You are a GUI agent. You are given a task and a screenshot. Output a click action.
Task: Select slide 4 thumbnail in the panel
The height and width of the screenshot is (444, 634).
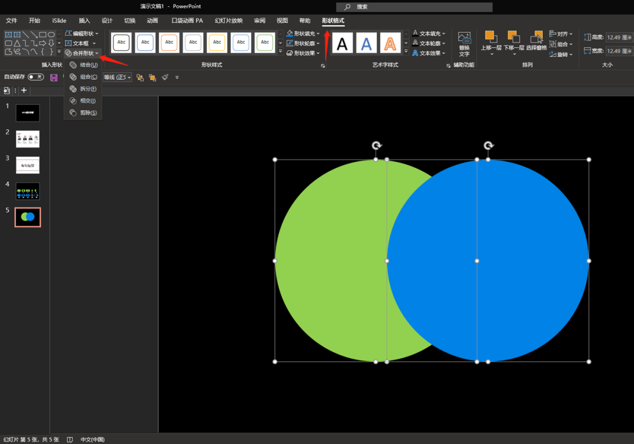(28, 191)
